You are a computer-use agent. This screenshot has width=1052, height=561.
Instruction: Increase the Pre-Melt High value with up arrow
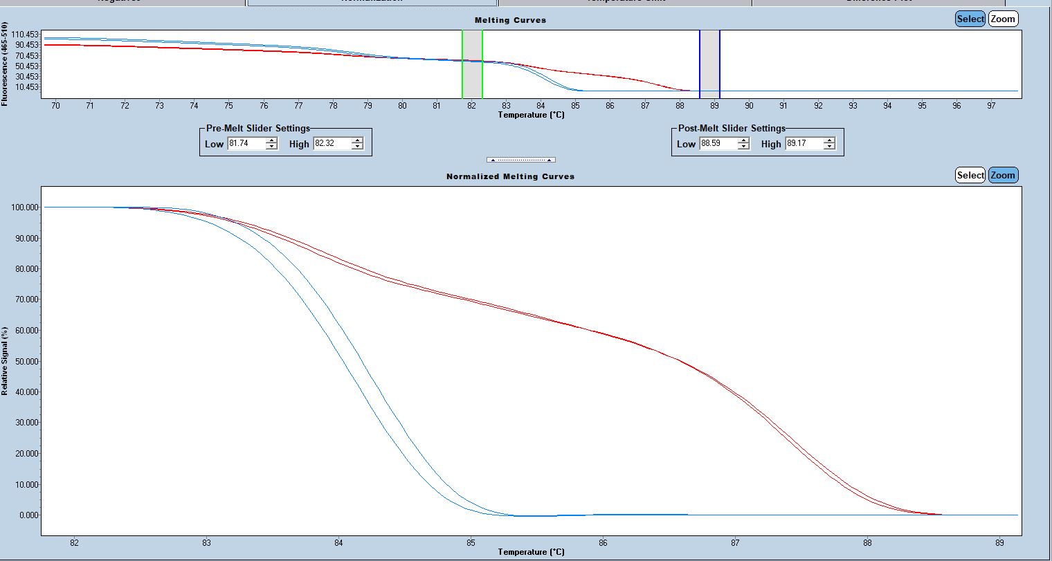[357, 141]
